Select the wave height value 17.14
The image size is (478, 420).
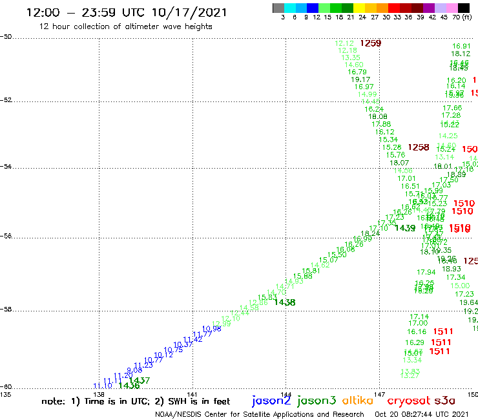[419, 317]
